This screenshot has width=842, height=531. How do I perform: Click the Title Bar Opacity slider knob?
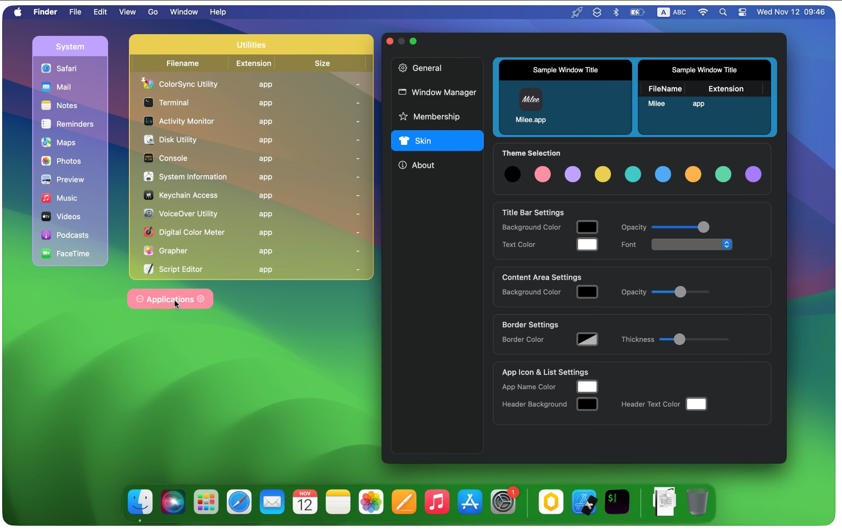coord(703,227)
